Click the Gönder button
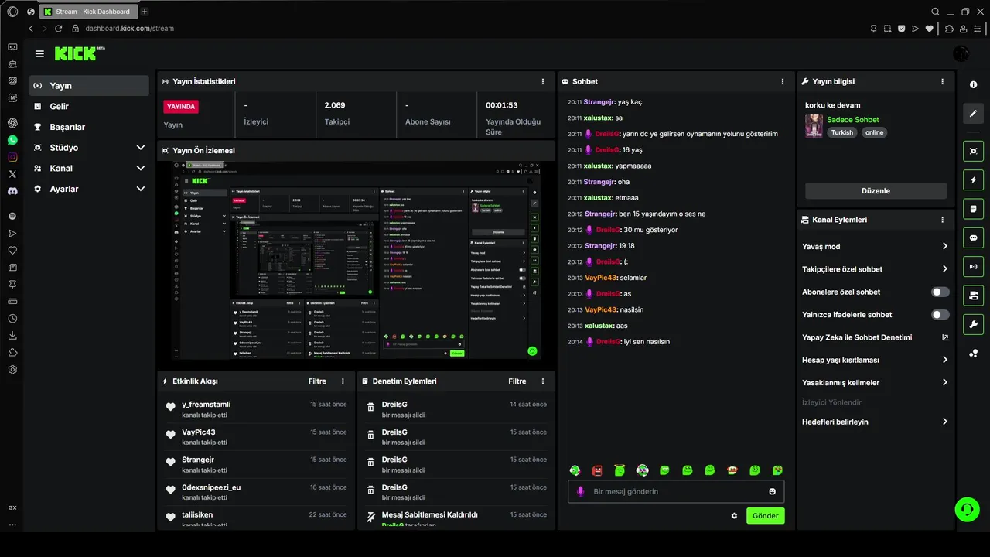This screenshot has height=557, width=990. tap(766, 516)
